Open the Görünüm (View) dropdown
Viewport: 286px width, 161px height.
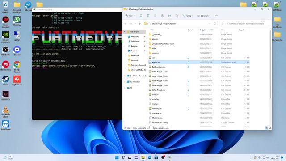click(204, 16)
